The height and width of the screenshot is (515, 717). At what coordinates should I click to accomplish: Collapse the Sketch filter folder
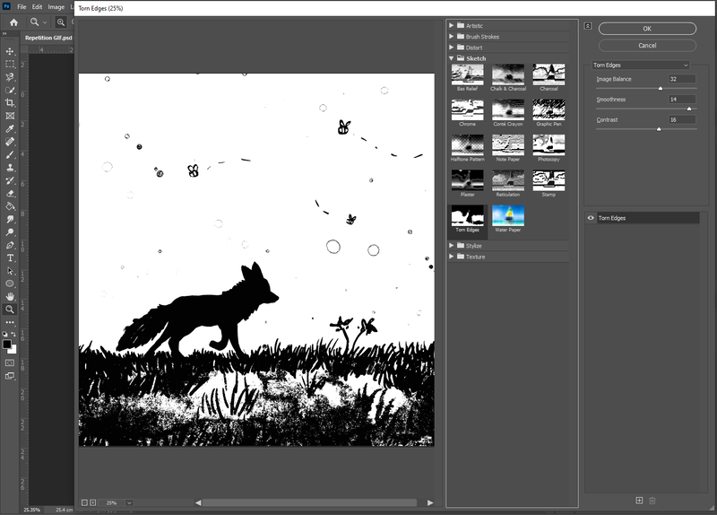tap(451, 58)
